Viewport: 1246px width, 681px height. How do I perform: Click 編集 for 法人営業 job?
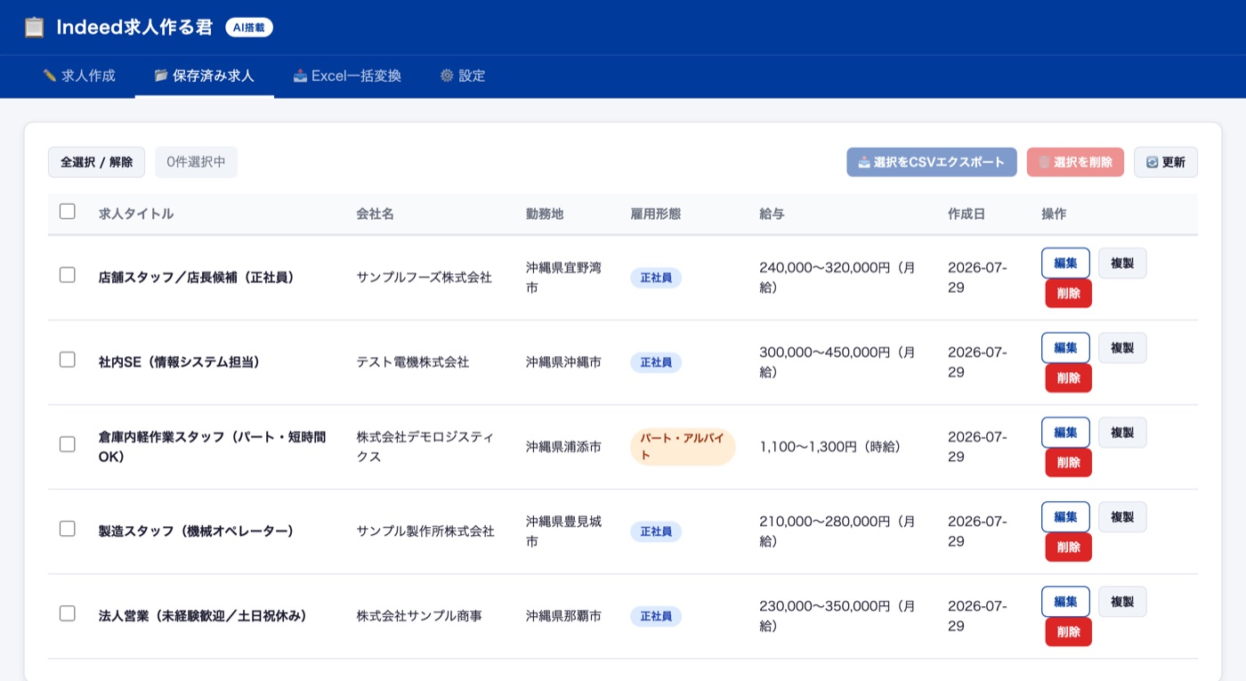(x=1065, y=602)
